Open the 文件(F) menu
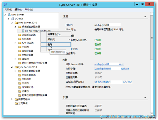158x120 pixels. [8, 10]
